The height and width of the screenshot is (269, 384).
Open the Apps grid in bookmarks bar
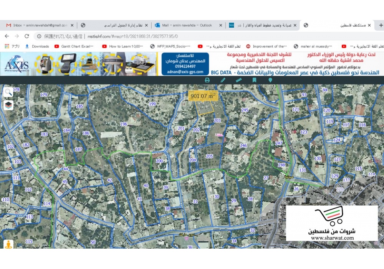click(7, 46)
